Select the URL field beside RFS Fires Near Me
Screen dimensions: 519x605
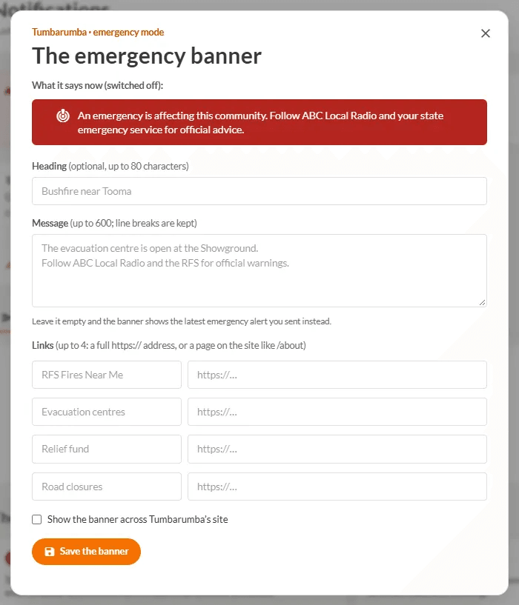337,375
